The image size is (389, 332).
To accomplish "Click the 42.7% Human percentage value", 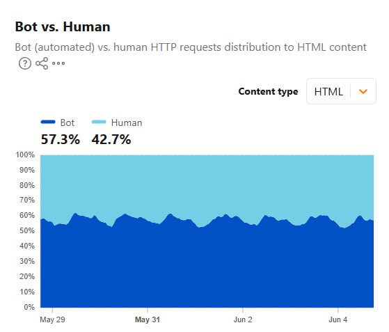I will (x=111, y=139).
